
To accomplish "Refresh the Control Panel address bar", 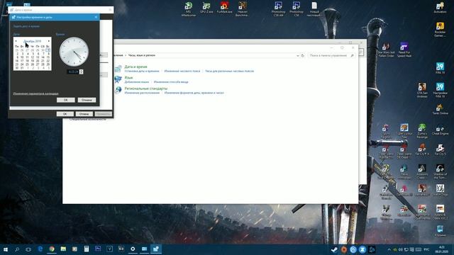I will 303,55.
